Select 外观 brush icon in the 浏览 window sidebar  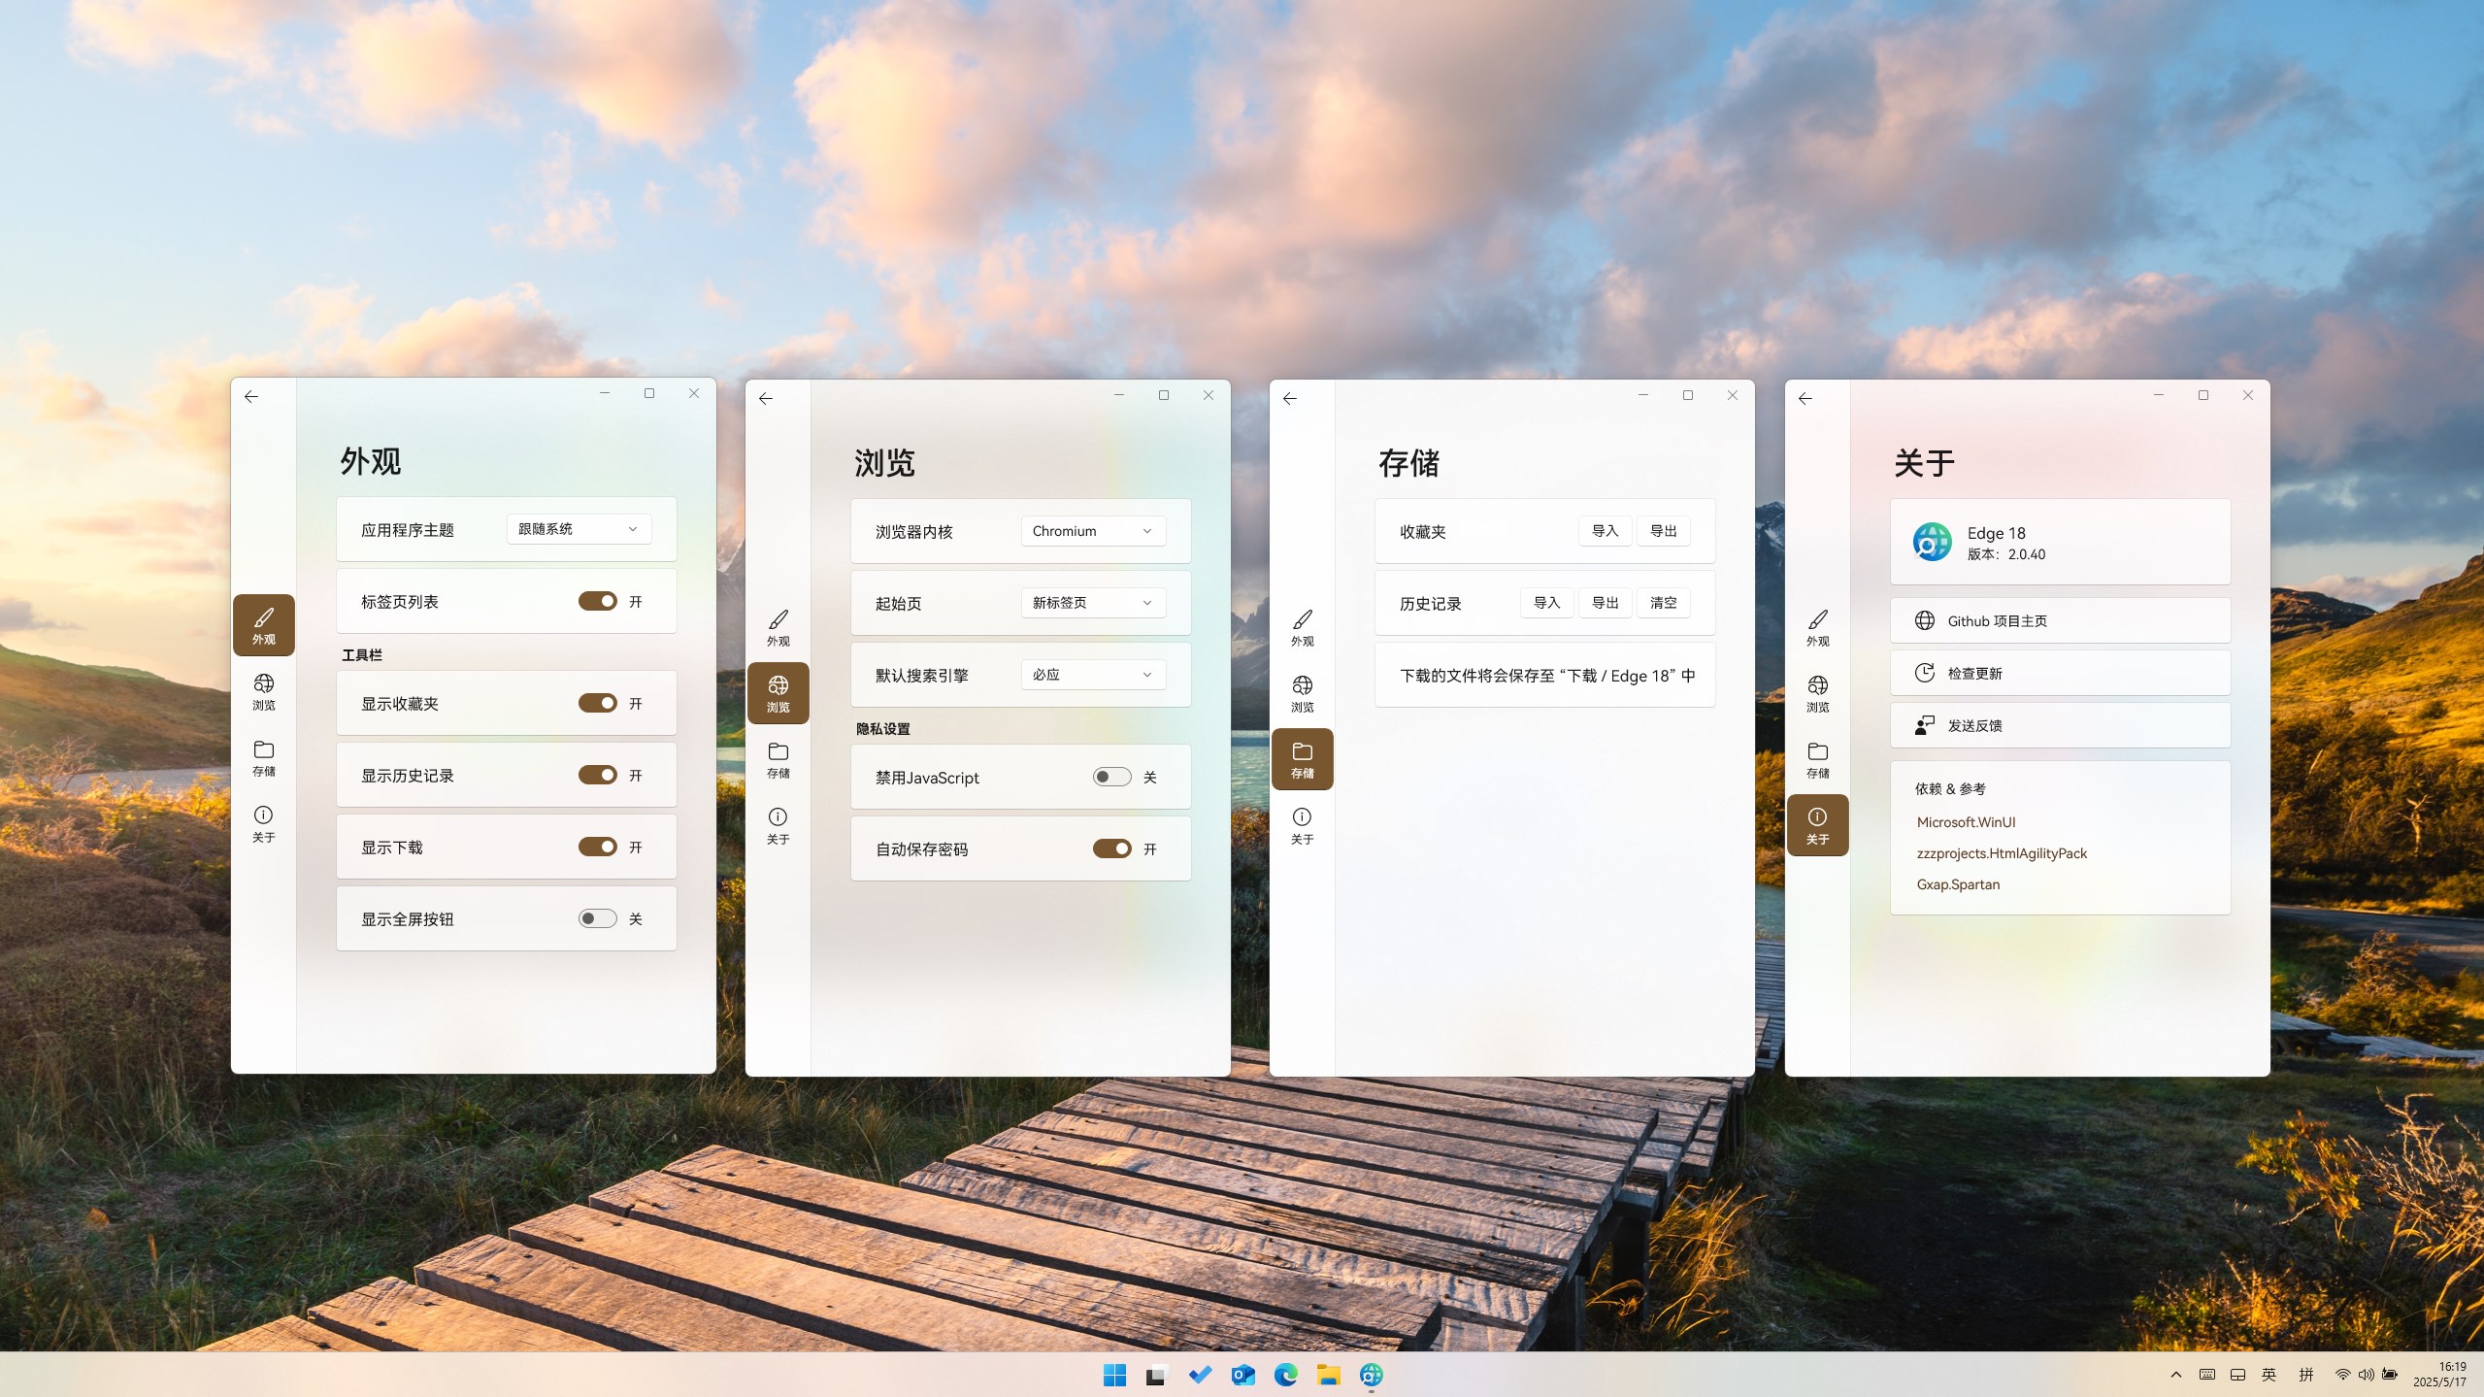click(778, 628)
